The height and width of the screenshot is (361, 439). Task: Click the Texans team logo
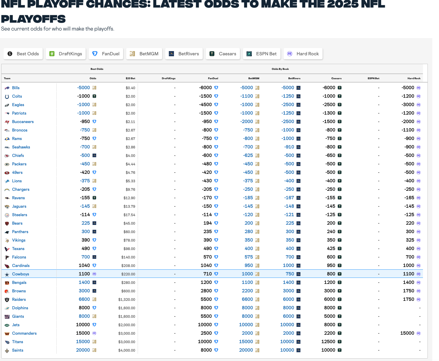coord(7,249)
